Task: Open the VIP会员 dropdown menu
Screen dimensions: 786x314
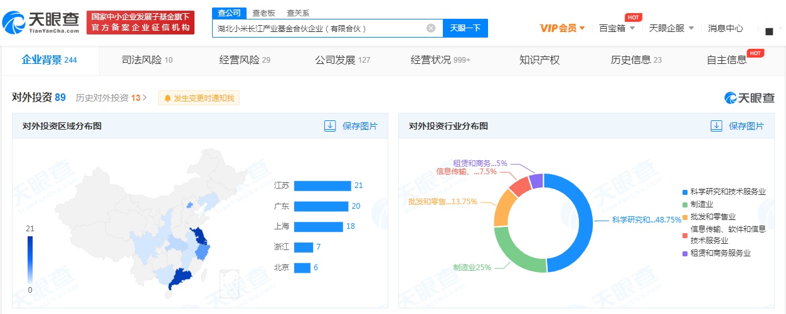Action: (562, 28)
